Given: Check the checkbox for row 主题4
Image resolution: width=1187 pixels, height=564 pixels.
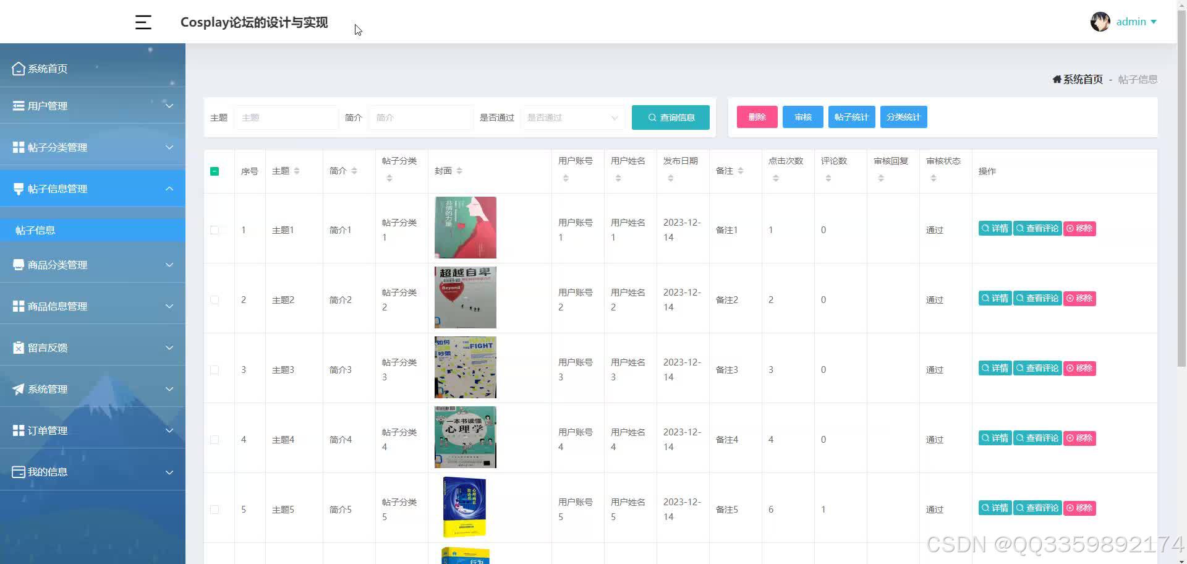Looking at the screenshot, I should (215, 440).
